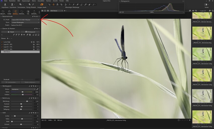Click the Objekt mask button
The width and height of the screenshot is (214, 129).
[x=10, y=32]
